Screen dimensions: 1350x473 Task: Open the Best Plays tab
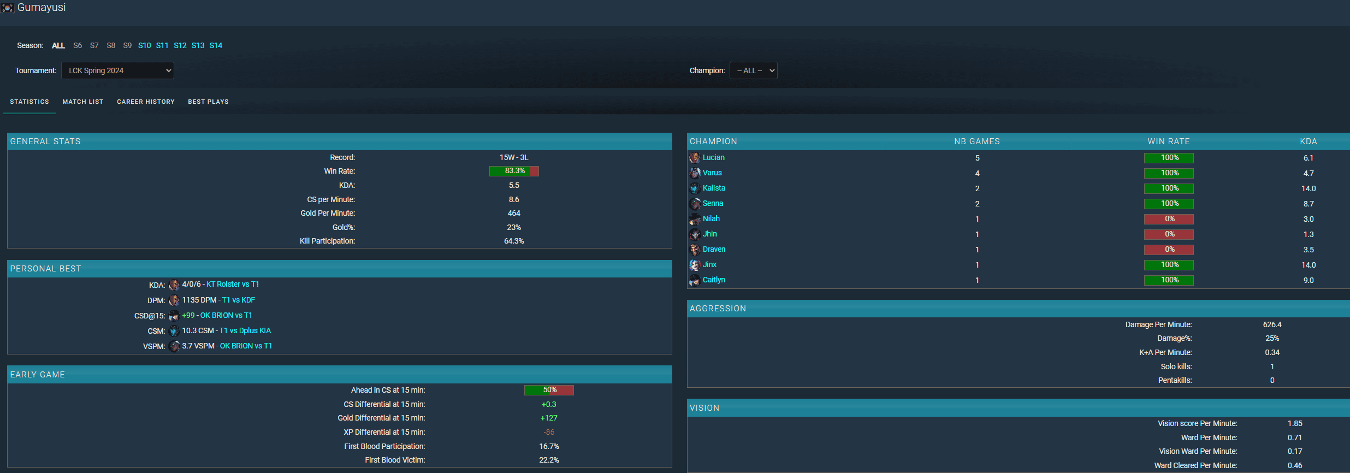[x=208, y=102]
